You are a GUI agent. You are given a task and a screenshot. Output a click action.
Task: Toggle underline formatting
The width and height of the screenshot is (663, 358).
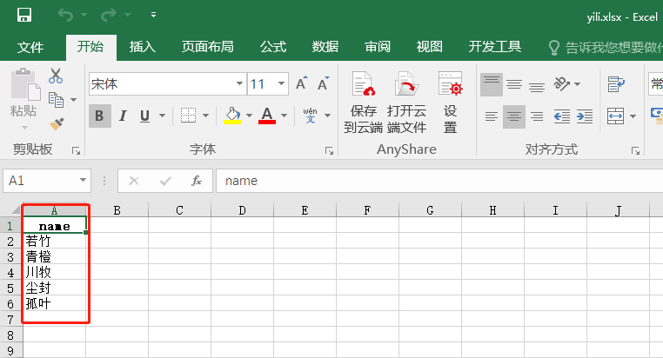coord(144,116)
